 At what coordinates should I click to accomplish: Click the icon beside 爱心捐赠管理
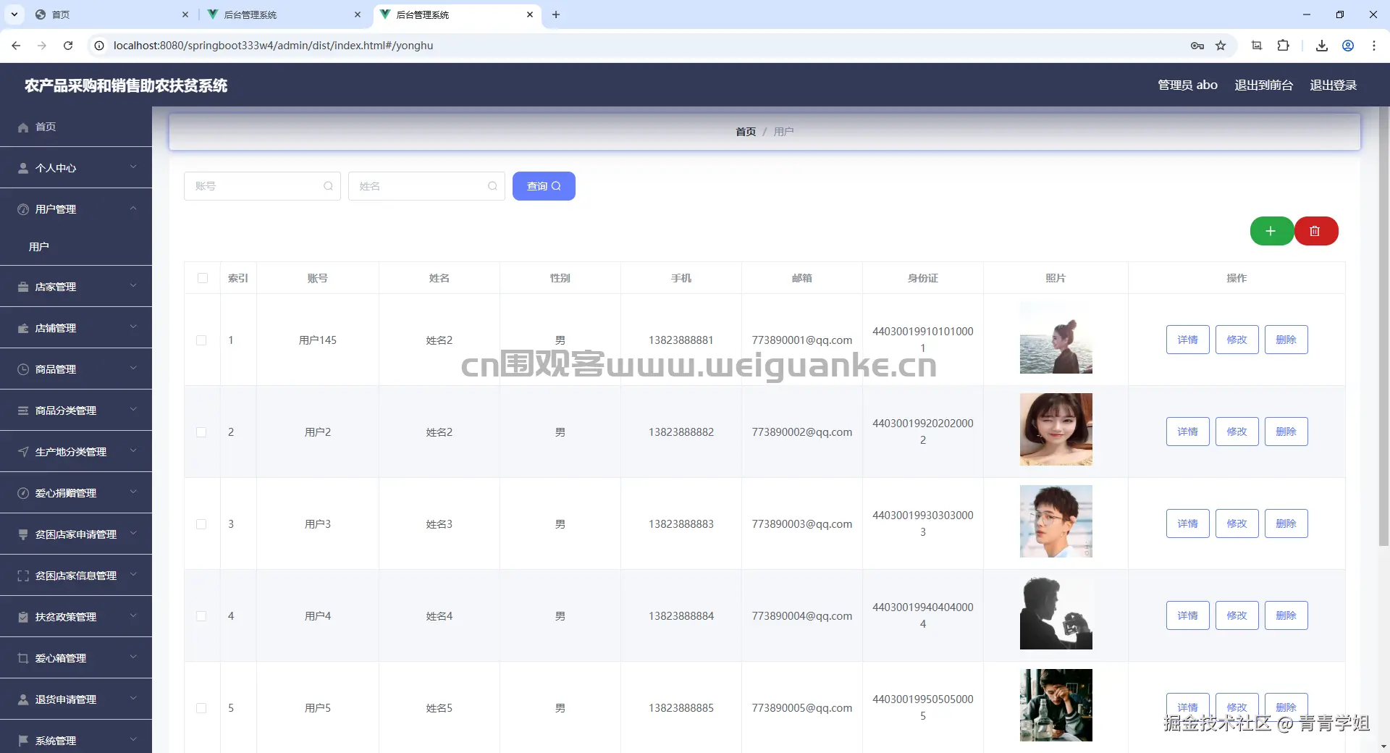(x=23, y=494)
